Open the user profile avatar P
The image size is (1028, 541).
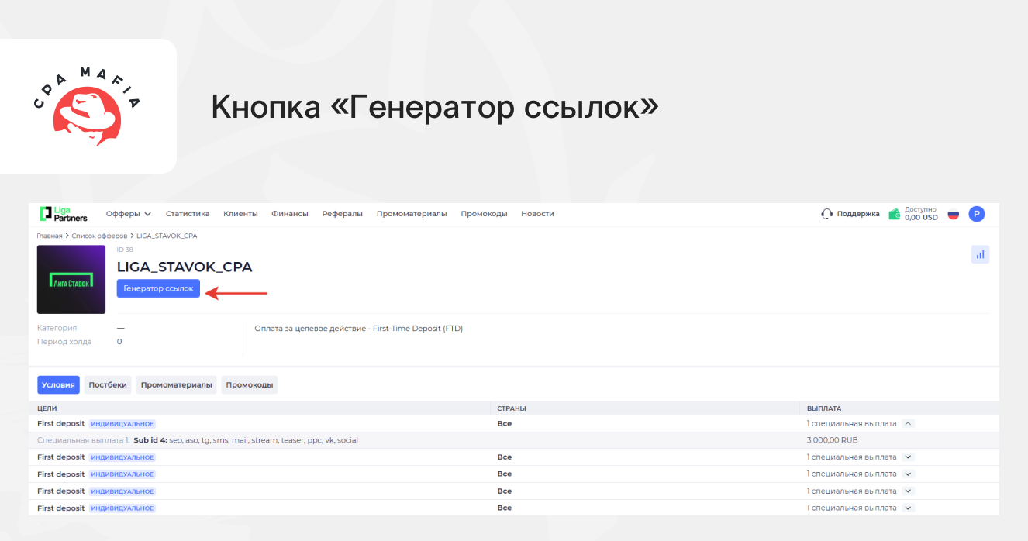coord(977,214)
